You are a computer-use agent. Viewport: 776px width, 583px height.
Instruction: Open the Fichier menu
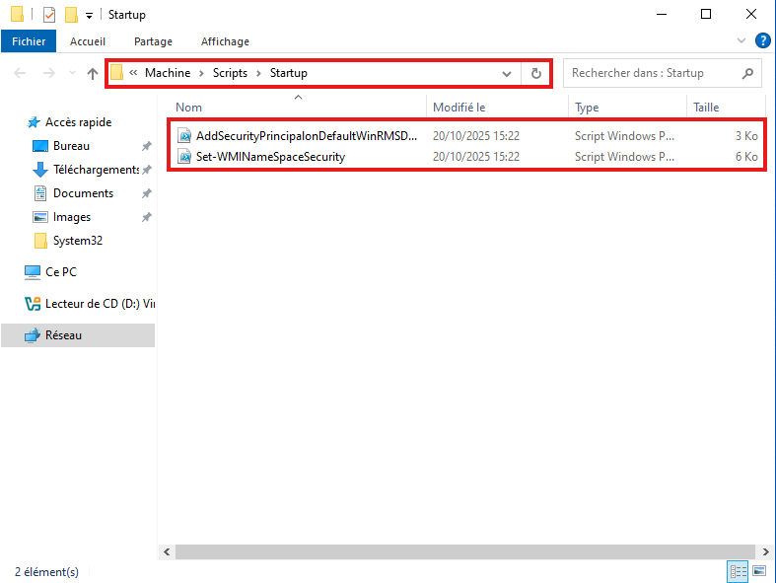click(29, 41)
